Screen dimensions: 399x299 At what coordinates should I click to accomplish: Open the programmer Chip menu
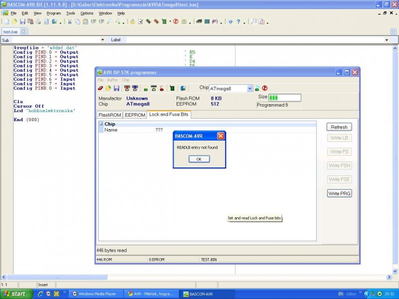pos(126,80)
